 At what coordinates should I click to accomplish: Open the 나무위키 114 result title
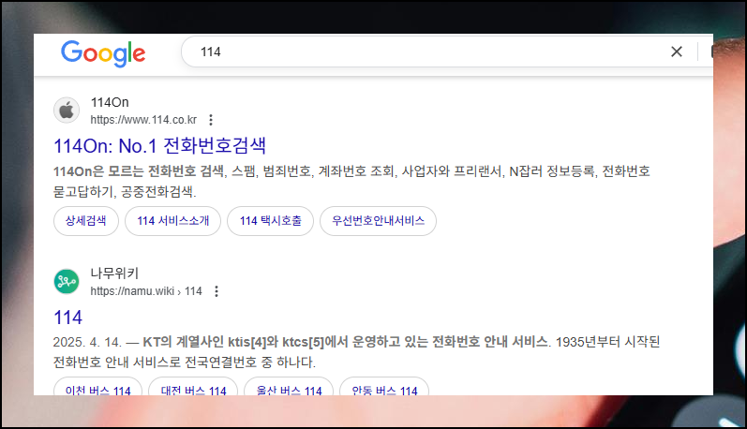click(68, 318)
